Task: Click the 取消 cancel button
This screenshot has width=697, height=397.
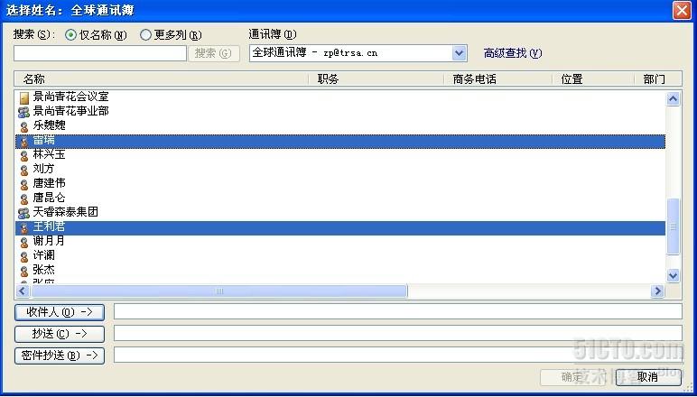Action: (648, 377)
